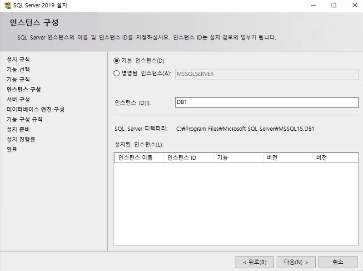Open the 데이터베이스 엔진 구성 step
Image resolution: width=363 pixels, height=271 pixels.
pyautogui.click(x=35, y=109)
